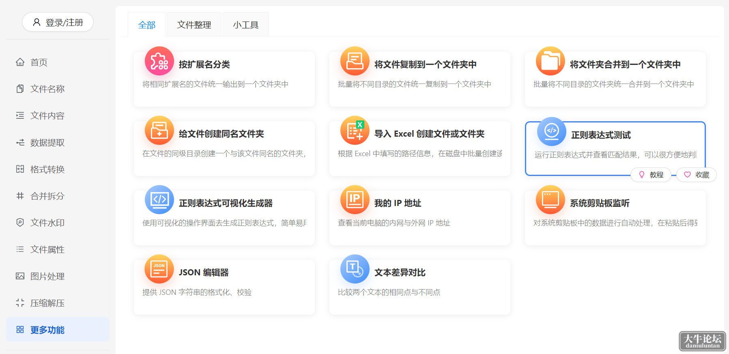
Task: Switch to the 全部 tab
Action: (147, 25)
